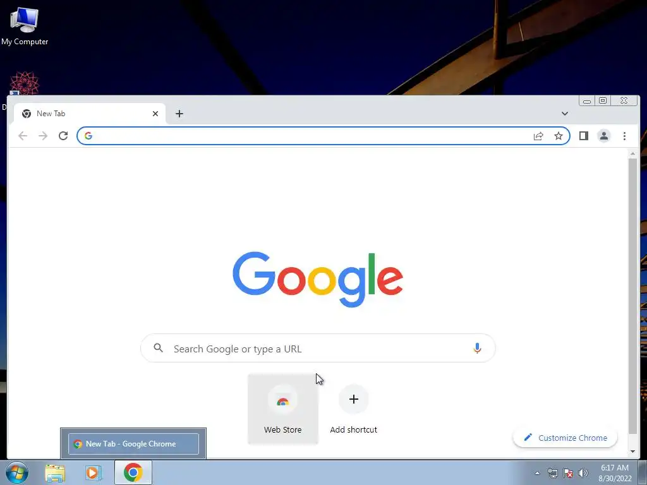Open the volume speaker icon
Viewport: 647px width, 485px height.
click(583, 473)
